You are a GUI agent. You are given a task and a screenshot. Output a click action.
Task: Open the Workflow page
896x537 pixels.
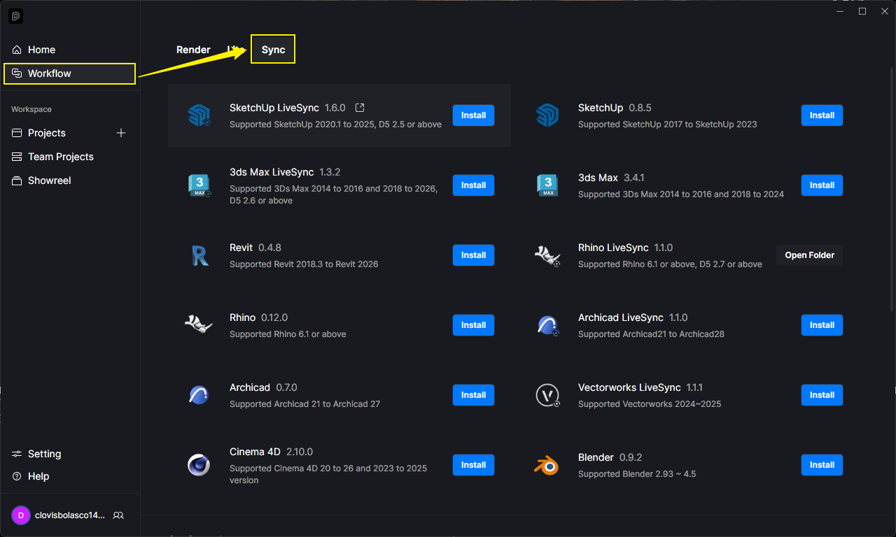tap(70, 73)
